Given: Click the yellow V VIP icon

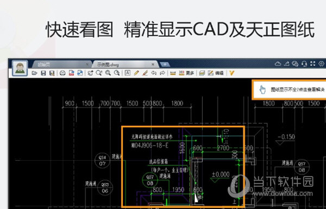Looking at the screenshot, I should (231, 73).
